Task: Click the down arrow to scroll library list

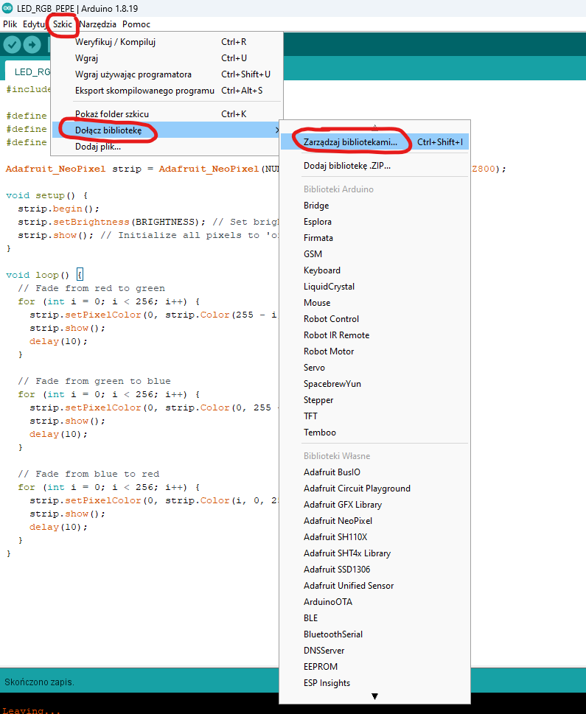Action: point(374,696)
